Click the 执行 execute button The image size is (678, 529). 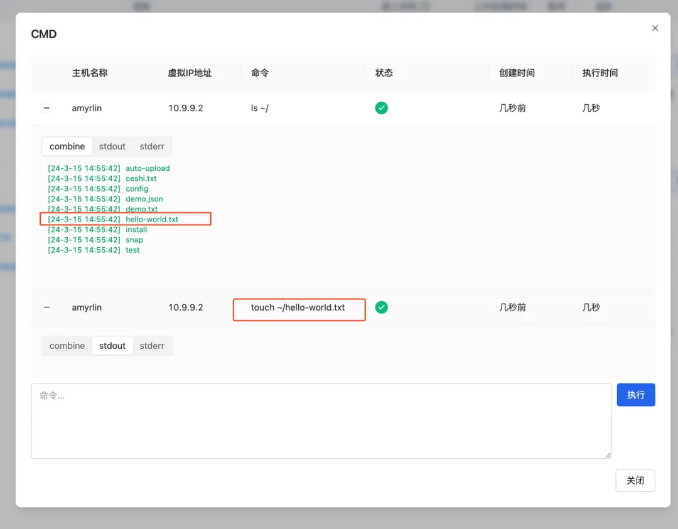(635, 395)
